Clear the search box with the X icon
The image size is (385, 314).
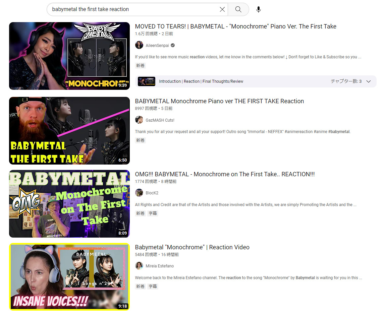point(222,9)
